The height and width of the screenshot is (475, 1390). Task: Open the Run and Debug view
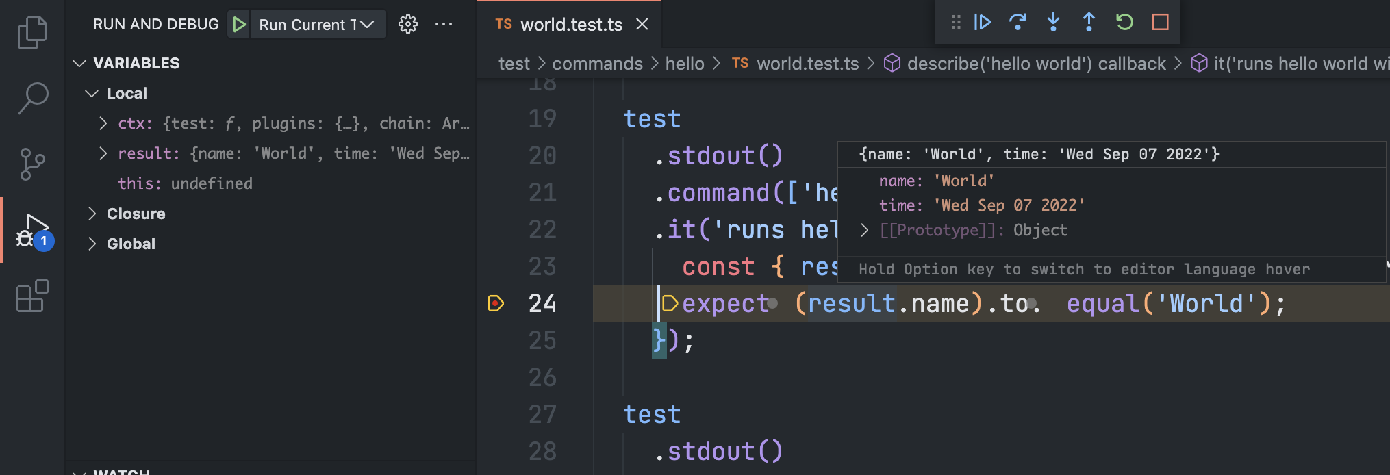(x=32, y=231)
